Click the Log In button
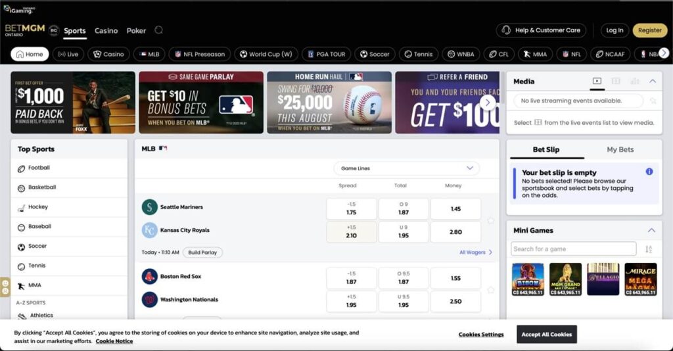 (x=615, y=30)
